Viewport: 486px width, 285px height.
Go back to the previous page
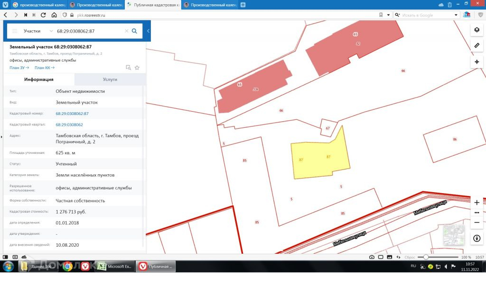pyautogui.click(x=6, y=15)
